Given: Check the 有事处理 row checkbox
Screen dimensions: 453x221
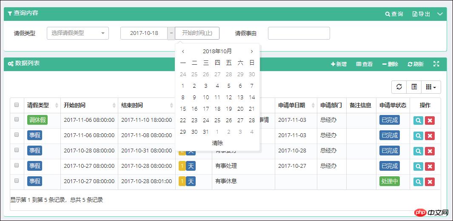Looking at the screenshot, I should [x=17, y=165].
